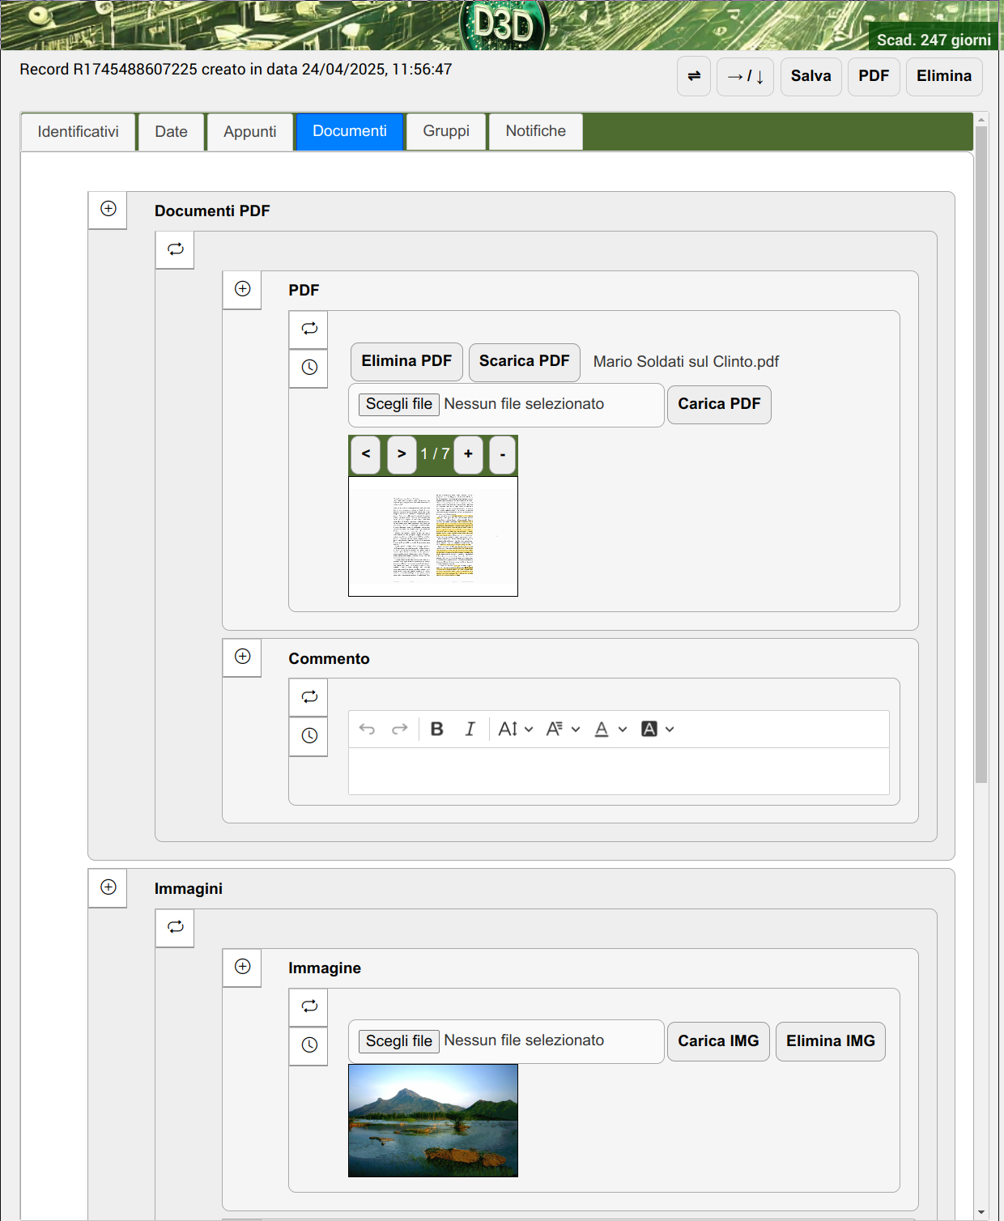This screenshot has height=1221, width=1004.
Task: Switch to the Identificativi tab
Action: [78, 131]
